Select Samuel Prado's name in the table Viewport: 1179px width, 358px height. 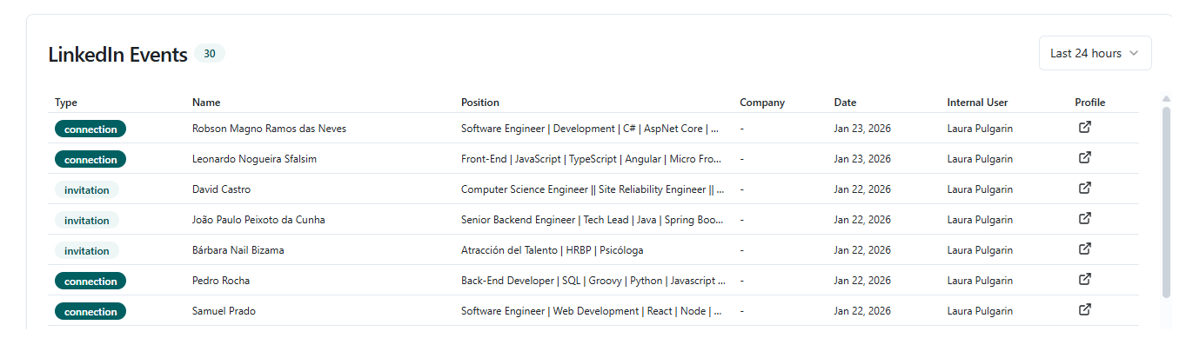224,311
